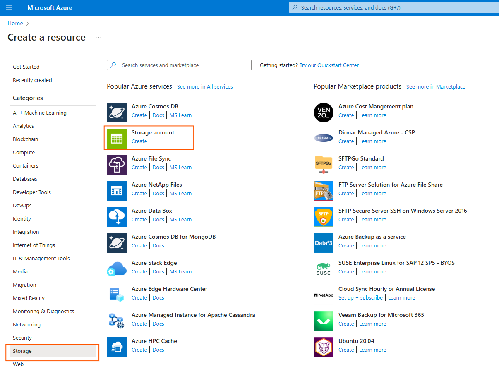
Task: Click the Ubuntu 20.04 product icon
Action: (x=323, y=347)
